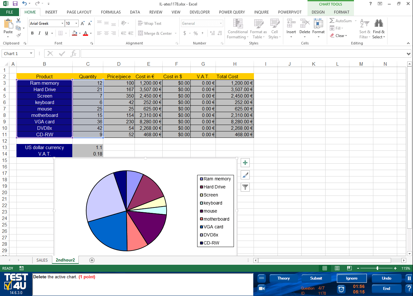
Task: Click the zoom in plus button
Action: click(x=395, y=268)
